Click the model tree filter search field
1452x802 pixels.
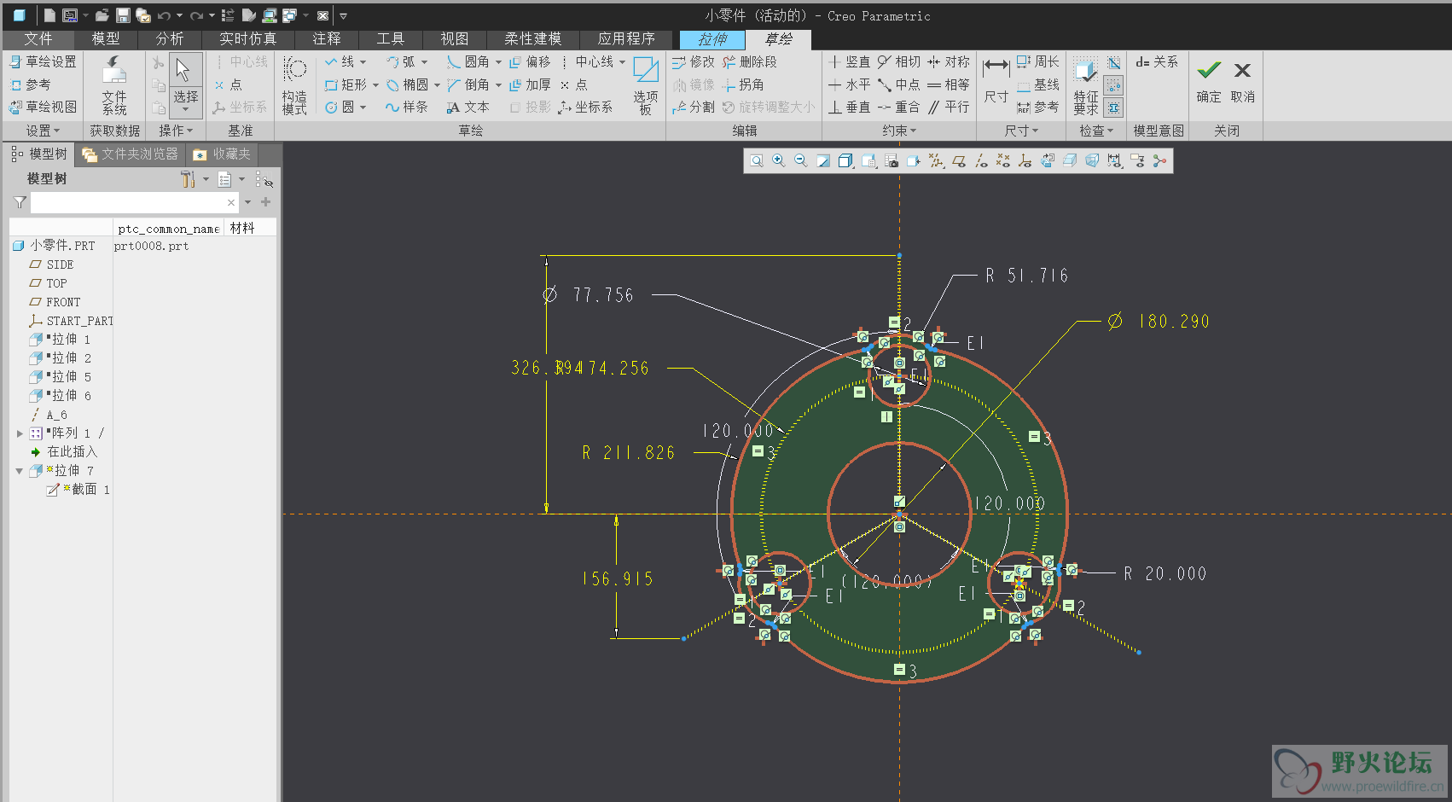128,203
